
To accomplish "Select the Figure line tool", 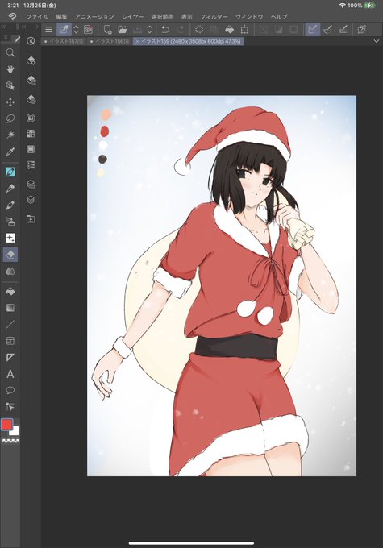I will pos(10,324).
